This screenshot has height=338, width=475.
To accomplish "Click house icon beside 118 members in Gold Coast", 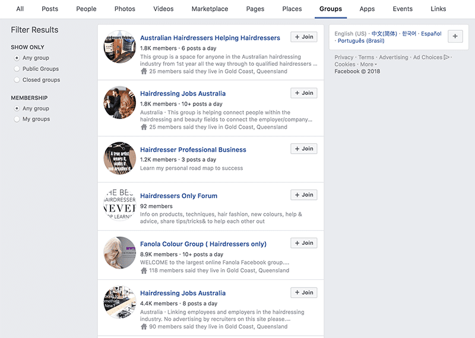I will [x=144, y=270].
